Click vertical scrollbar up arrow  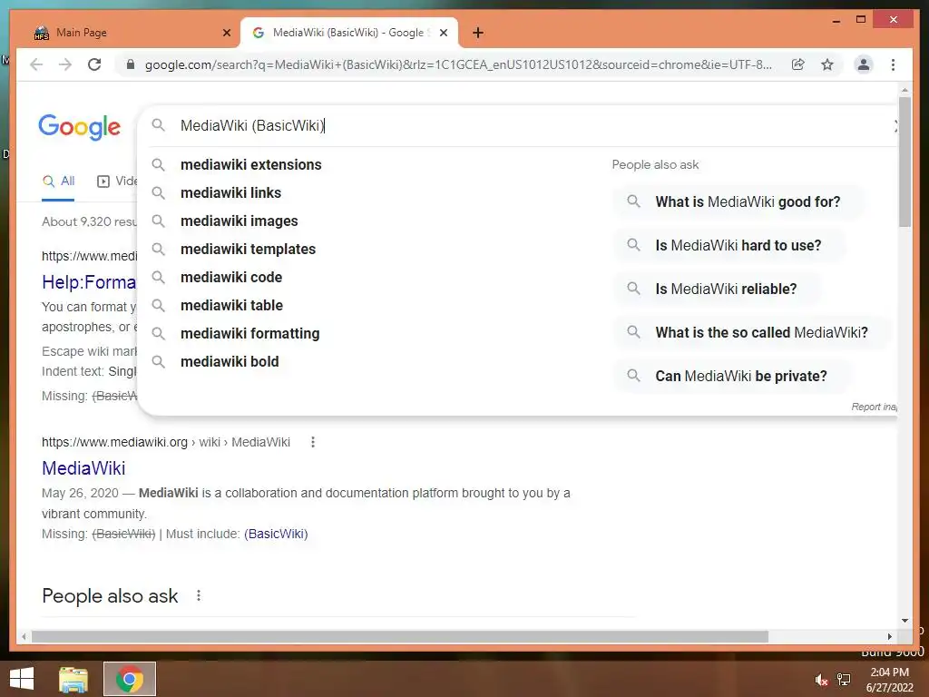click(905, 90)
